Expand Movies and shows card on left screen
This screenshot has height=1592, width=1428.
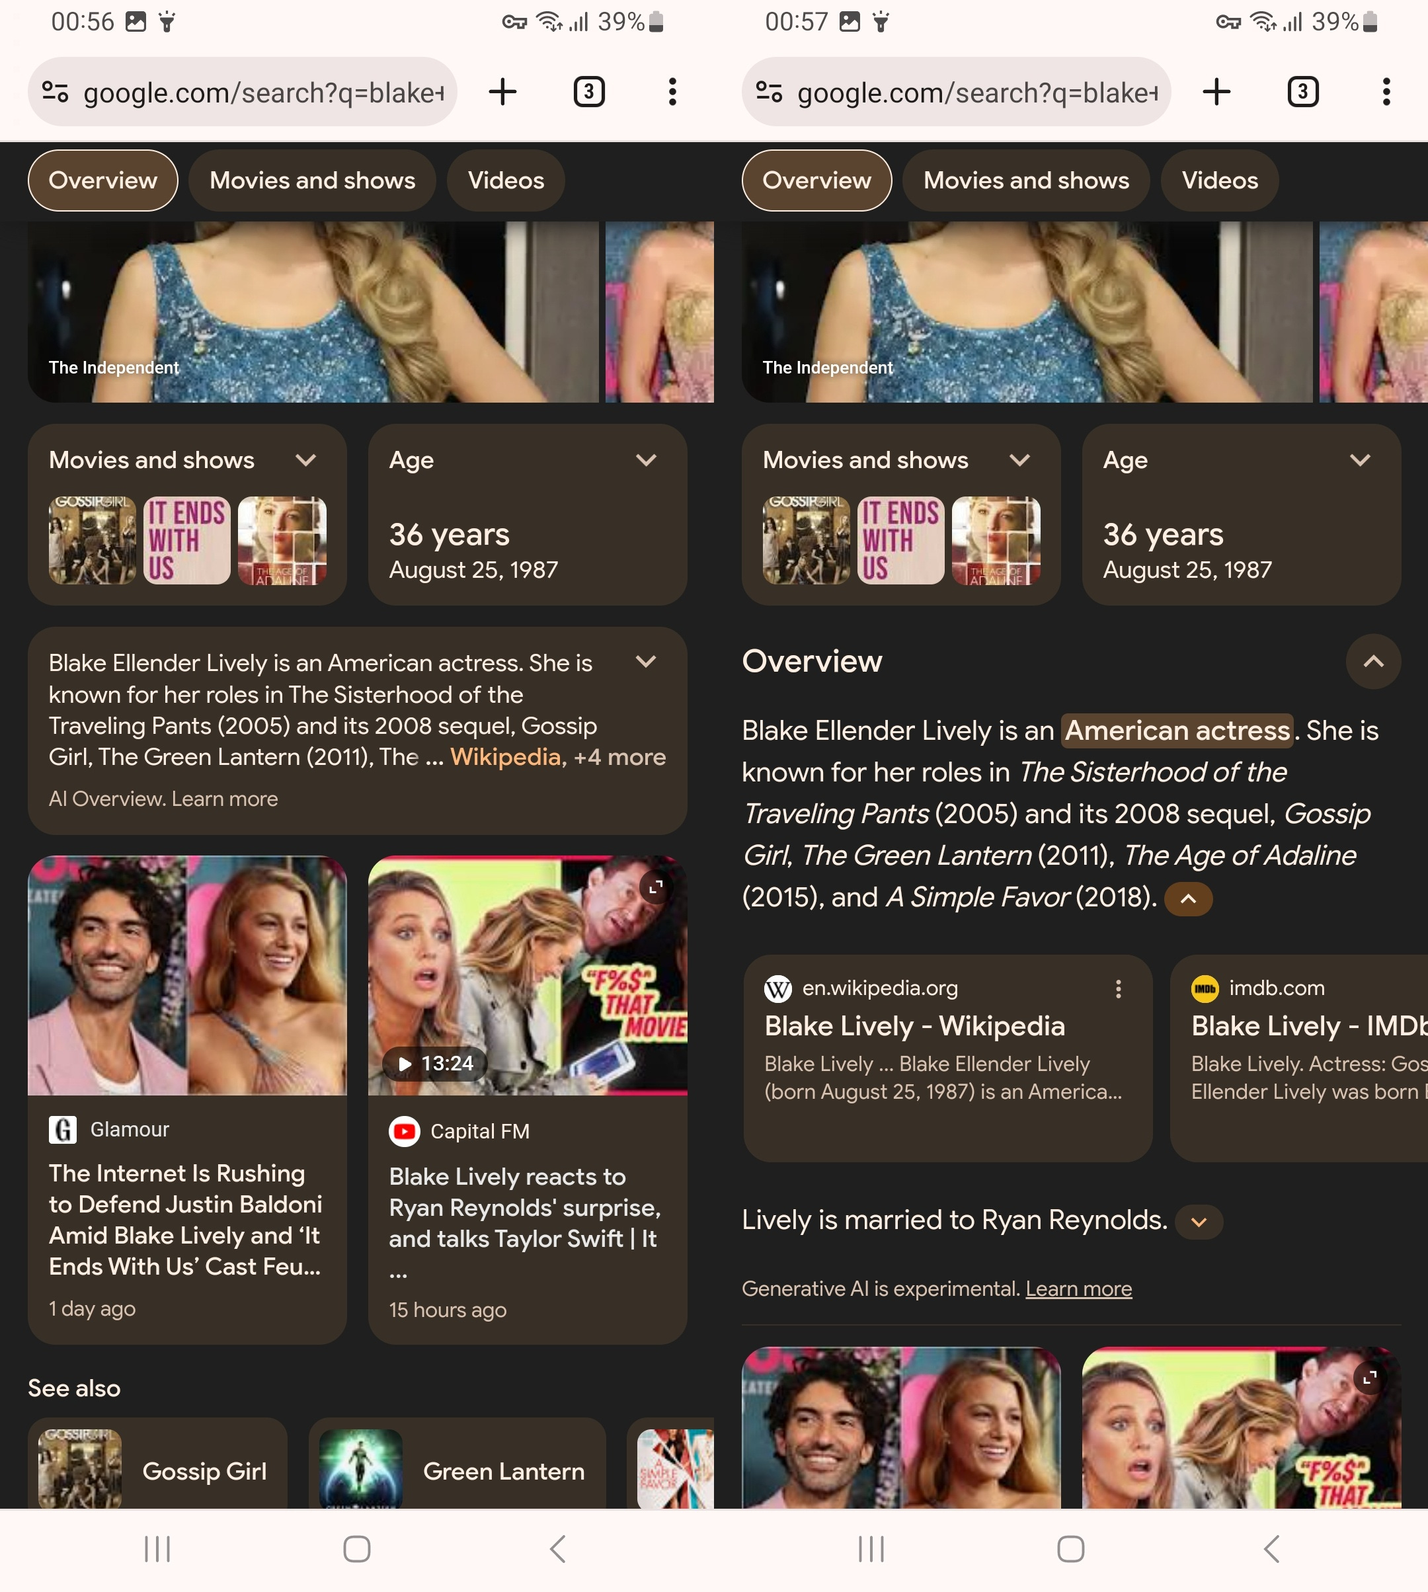tap(306, 459)
